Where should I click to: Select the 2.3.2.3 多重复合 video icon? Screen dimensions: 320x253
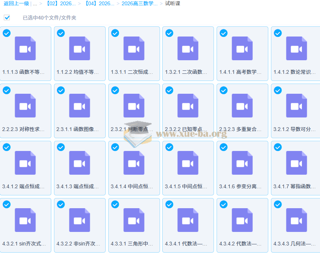pos(242,106)
